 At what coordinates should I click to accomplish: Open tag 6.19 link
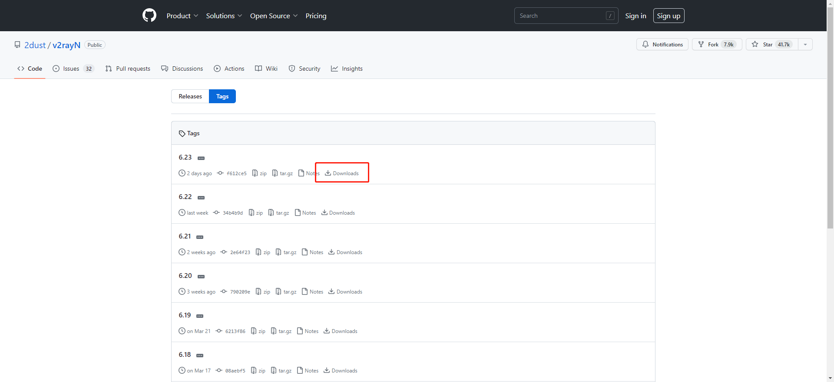click(x=185, y=315)
